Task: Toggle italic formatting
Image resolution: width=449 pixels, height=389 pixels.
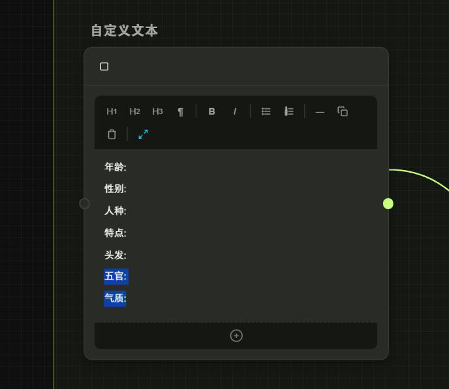Action: [x=235, y=111]
